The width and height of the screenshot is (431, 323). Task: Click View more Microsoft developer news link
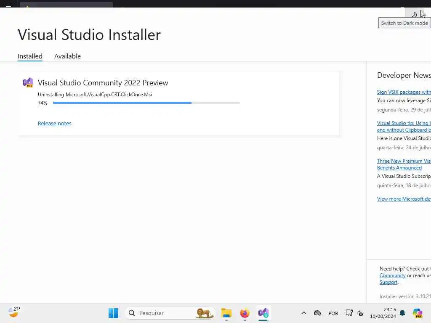click(404, 199)
